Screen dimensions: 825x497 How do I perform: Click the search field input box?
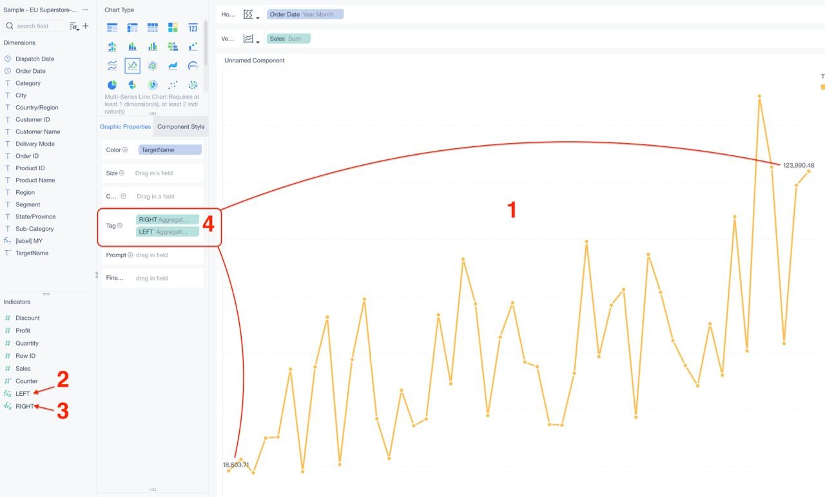pos(35,26)
